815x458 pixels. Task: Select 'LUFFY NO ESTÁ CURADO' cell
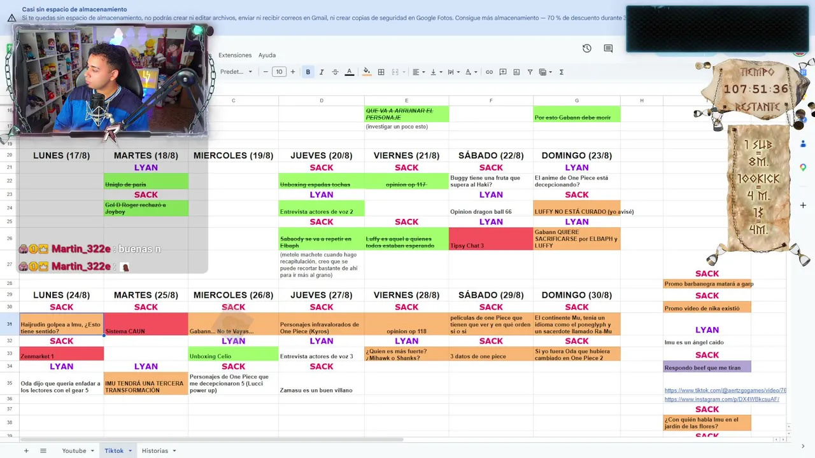[x=577, y=209]
